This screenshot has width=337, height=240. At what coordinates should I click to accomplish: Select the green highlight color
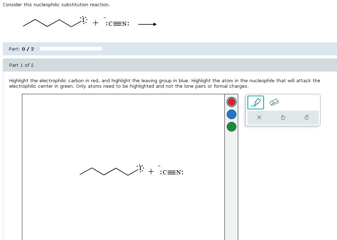click(x=231, y=127)
